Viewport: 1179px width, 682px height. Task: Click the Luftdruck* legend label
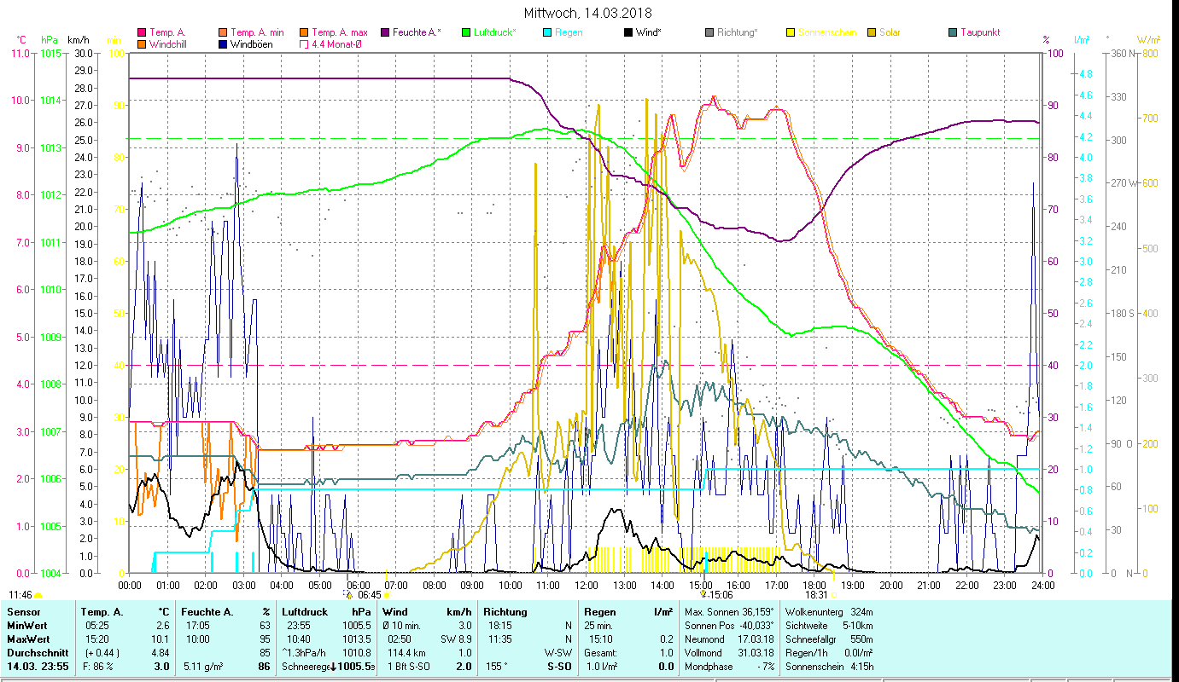tap(495, 32)
